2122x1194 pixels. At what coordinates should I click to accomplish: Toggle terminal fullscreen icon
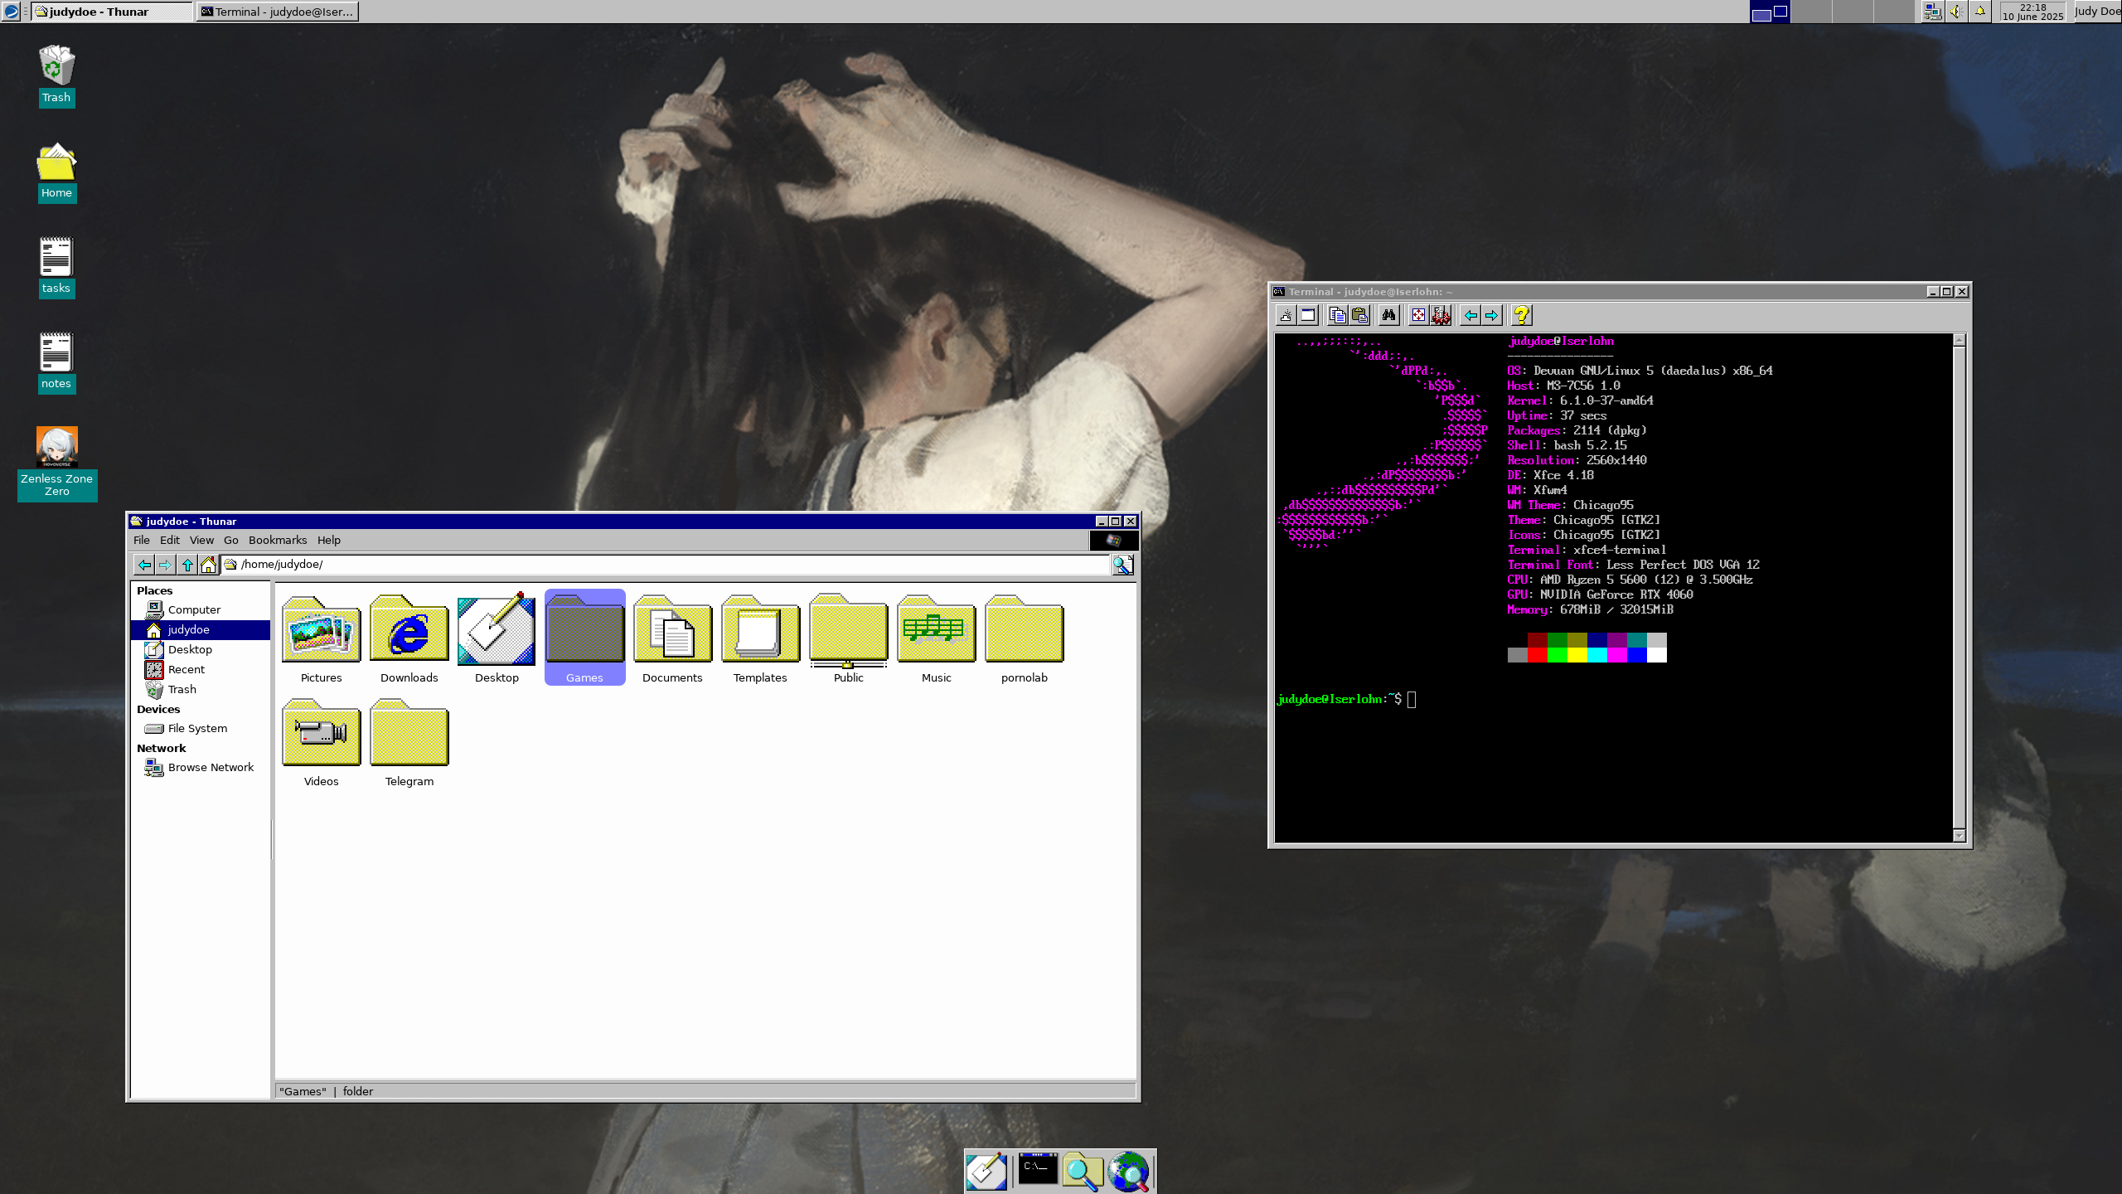pyautogui.click(x=1418, y=315)
